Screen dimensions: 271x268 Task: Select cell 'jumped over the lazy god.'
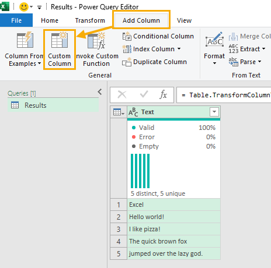pos(173,253)
